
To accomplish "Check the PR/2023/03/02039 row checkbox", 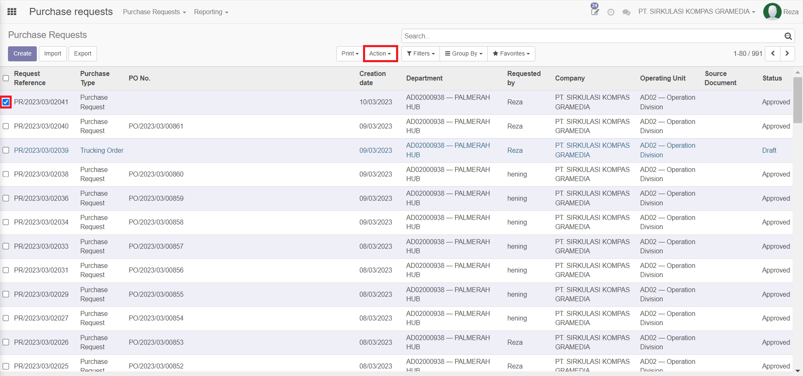I will 6,150.
